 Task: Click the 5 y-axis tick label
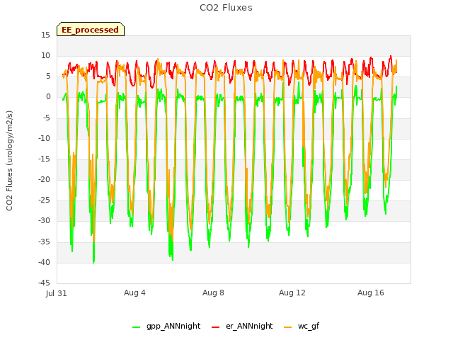[48, 76]
